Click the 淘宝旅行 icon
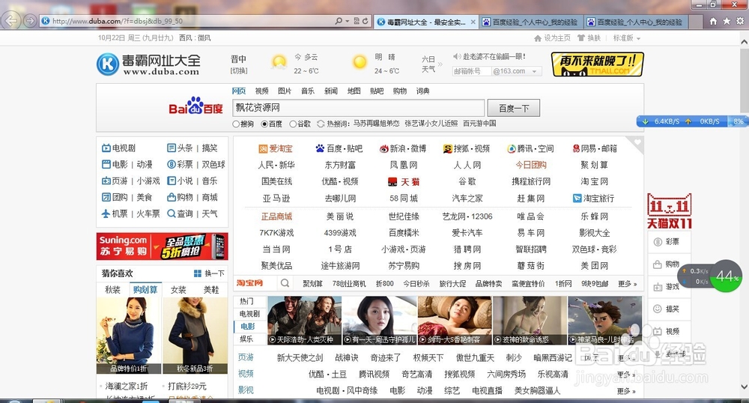 [x=577, y=199]
